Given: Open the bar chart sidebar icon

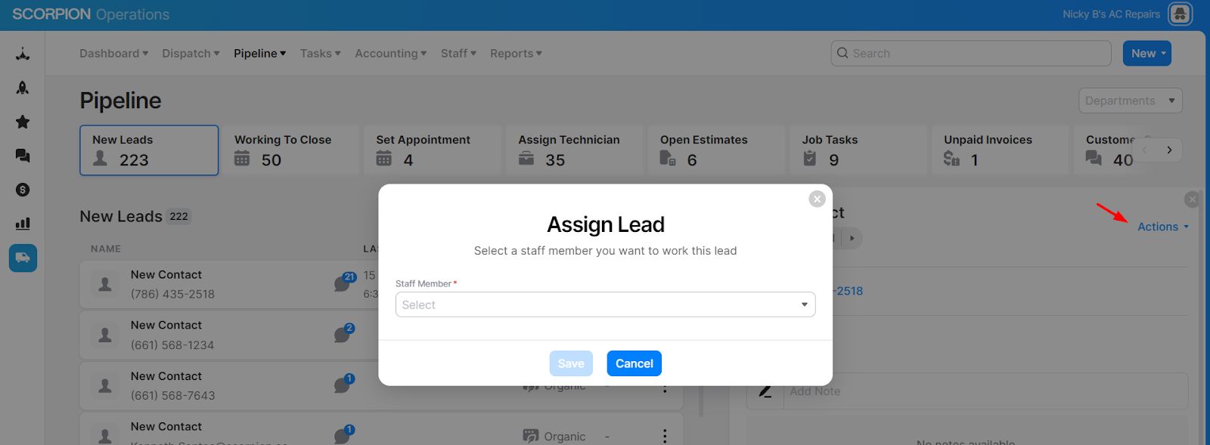Looking at the screenshot, I should tap(23, 224).
